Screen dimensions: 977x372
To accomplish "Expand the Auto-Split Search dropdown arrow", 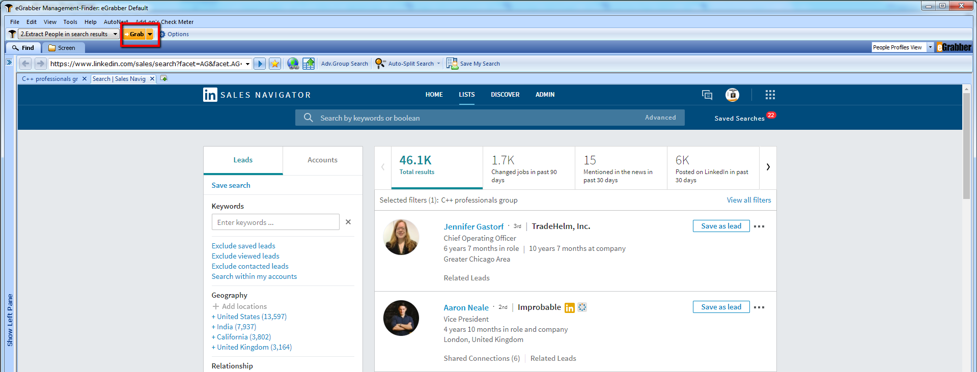I will point(438,64).
